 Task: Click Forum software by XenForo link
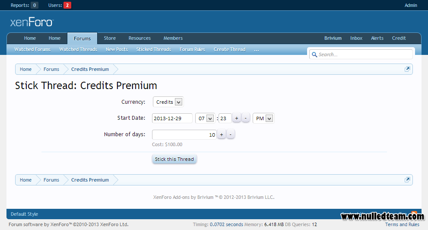pos(69,224)
